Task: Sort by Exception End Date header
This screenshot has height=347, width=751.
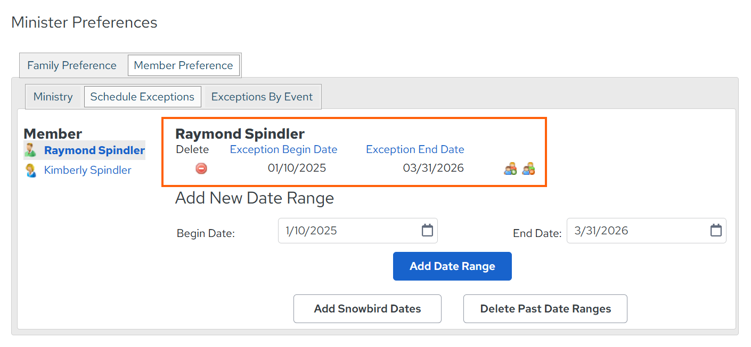Action: (415, 149)
